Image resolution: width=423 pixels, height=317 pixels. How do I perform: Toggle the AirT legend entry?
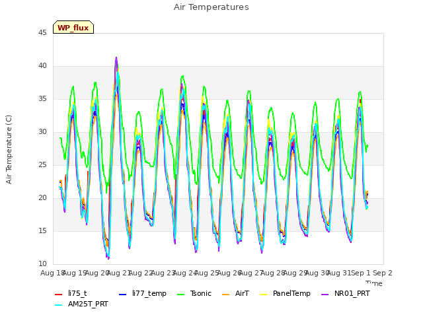click(235, 293)
